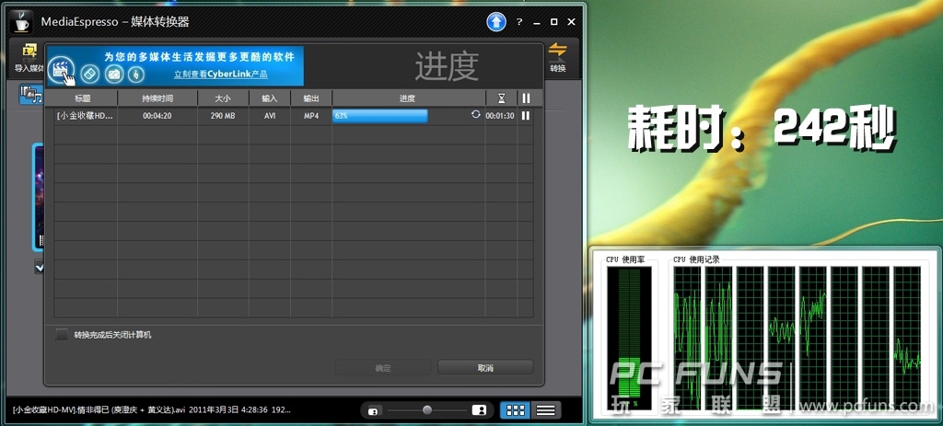Pause the AVI file conversion row

(526, 116)
